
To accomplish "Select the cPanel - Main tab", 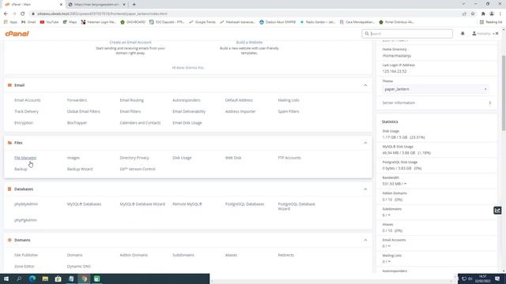I will [33, 5].
